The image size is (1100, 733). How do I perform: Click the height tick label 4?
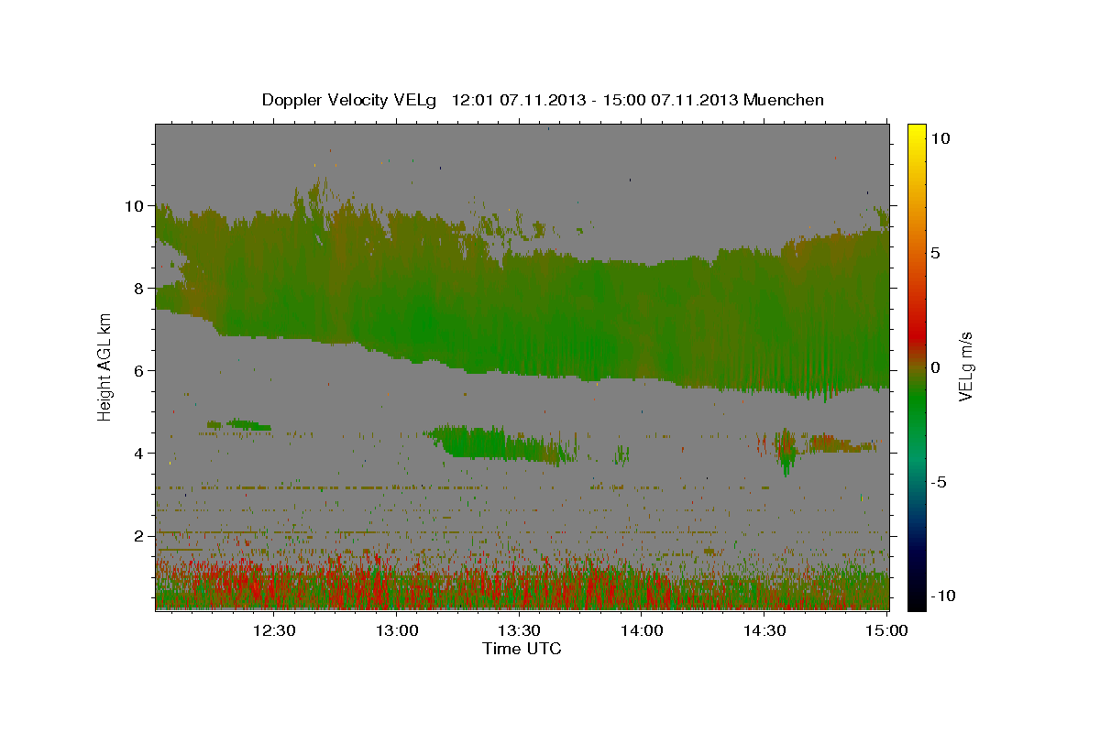(140, 454)
